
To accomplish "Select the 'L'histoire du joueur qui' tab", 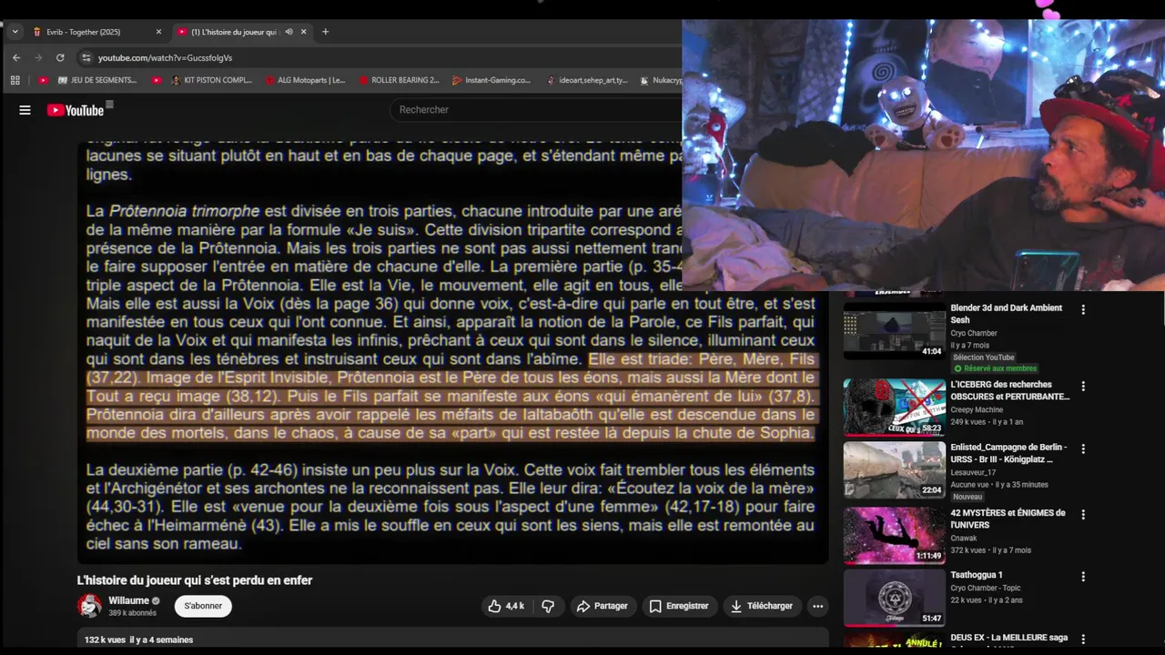I will click(x=241, y=32).
